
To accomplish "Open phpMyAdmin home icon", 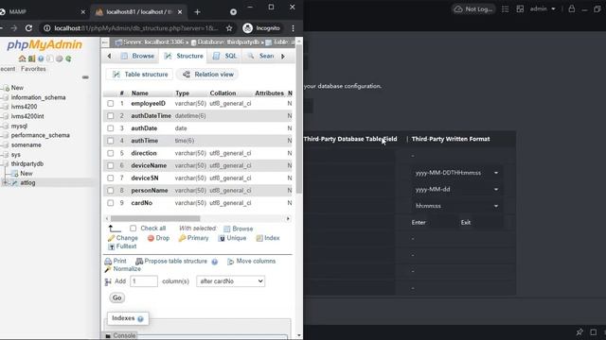I will point(22,59).
